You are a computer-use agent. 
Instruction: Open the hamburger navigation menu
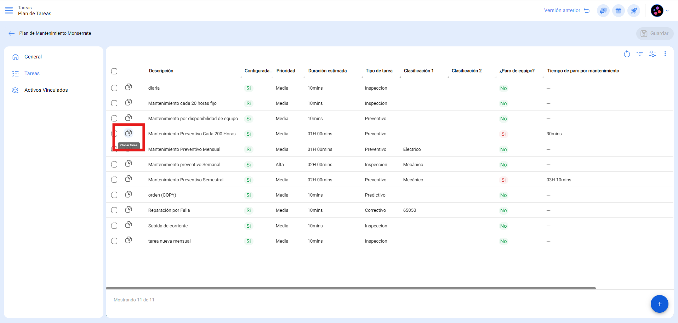9,11
